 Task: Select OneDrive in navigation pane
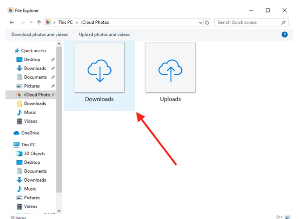pyautogui.click(x=30, y=133)
